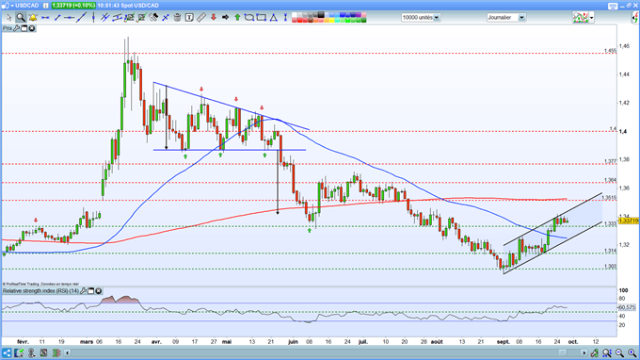Click the info icon next to USDCAD

[46, 6]
